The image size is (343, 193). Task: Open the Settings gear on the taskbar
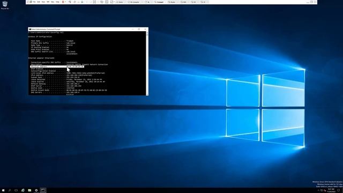pos(36,190)
